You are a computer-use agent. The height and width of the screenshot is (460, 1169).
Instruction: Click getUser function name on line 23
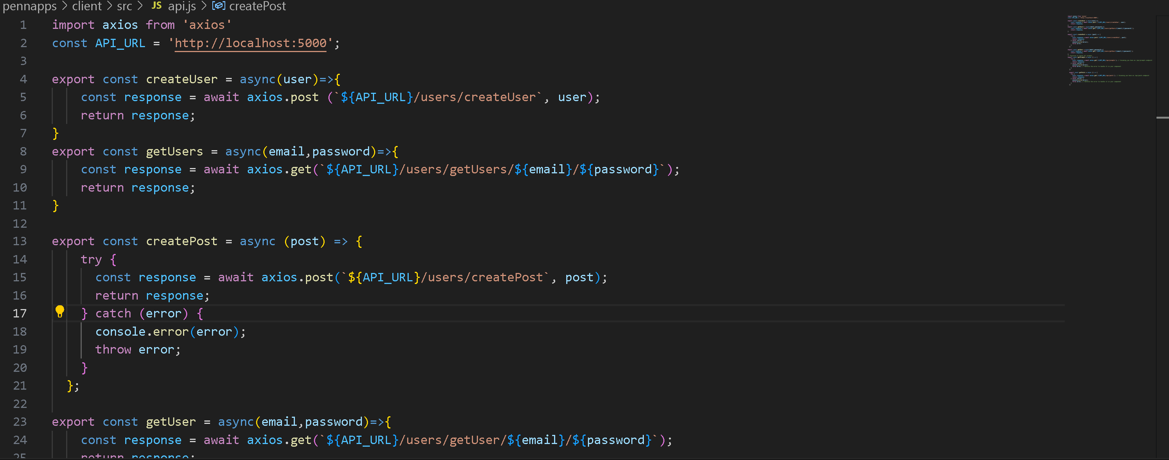[x=170, y=422]
